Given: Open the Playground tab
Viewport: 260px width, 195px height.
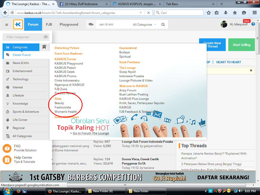Looking at the screenshot, I should (69, 24).
